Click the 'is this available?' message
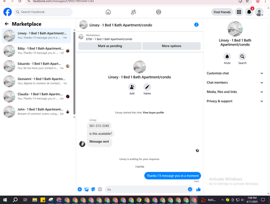This screenshot has width=270, height=204. (x=100, y=134)
